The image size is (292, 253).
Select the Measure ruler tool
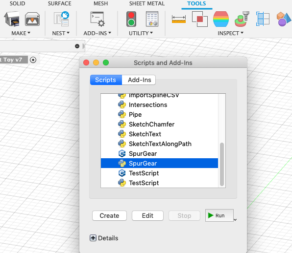click(x=179, y=19)
